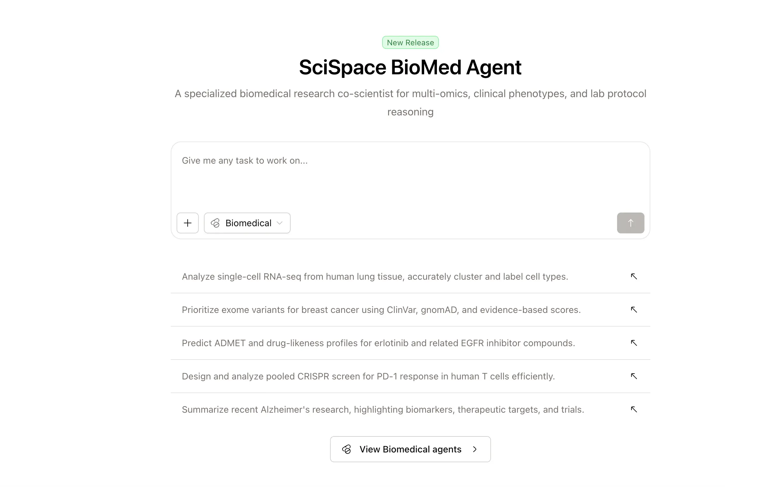Viewport: 780px width, 487px height.
Task: Click the arrow icon next to the ADMET suggestion
Action: (634, 343)
